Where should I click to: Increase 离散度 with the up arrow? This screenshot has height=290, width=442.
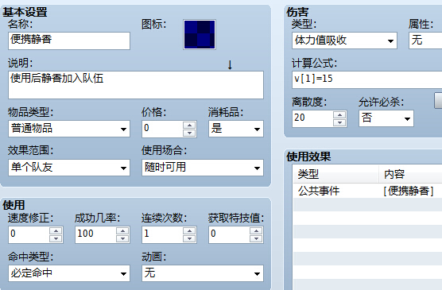[x=339, y=115]
